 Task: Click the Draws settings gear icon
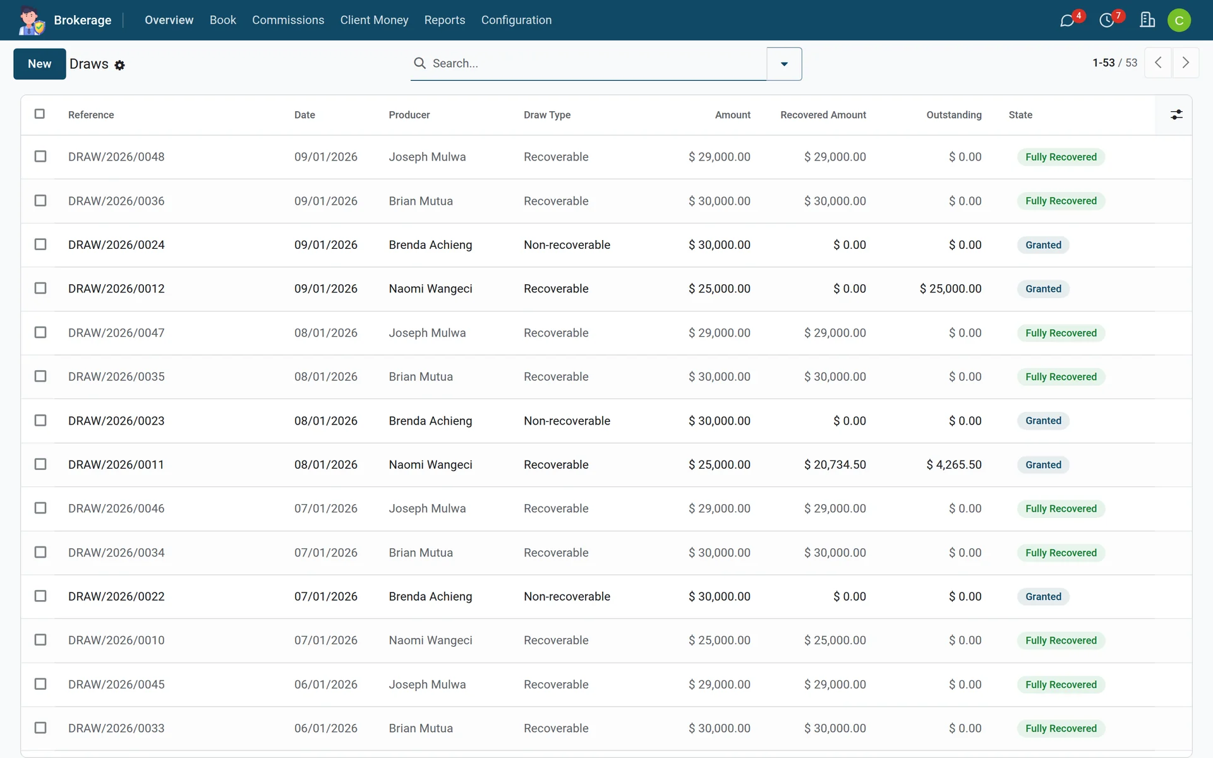point(119,65)
